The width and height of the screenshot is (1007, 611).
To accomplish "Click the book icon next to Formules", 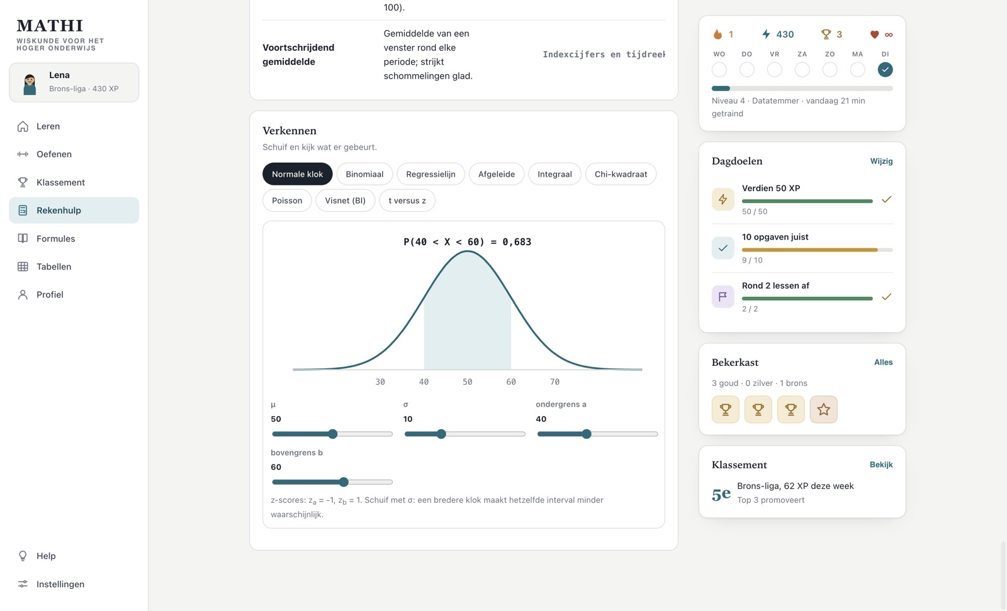I will (x=23, y=238).
